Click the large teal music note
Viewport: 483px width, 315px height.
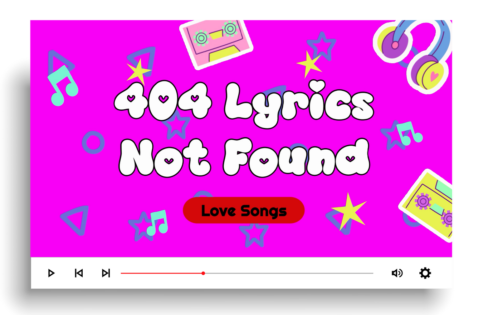63,86
